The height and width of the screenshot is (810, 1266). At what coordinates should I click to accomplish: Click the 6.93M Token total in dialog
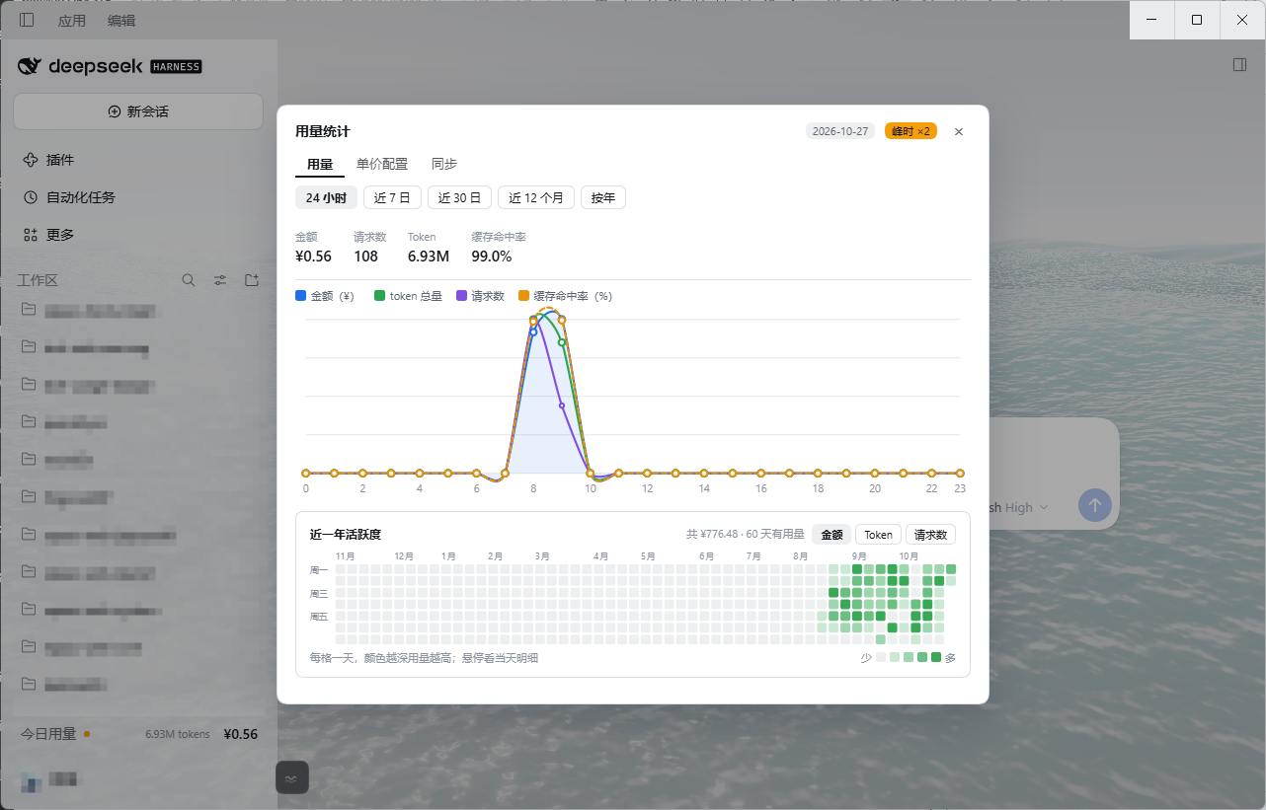click(x=429, y=257)
